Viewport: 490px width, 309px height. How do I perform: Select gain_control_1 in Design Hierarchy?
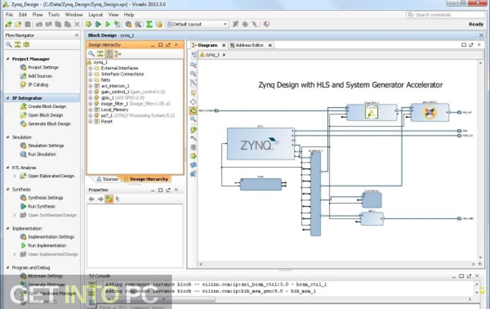(115, 92)
